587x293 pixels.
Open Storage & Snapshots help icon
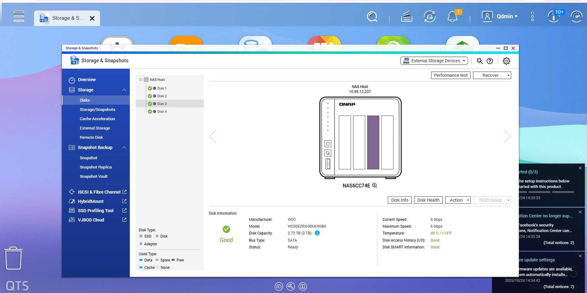(489, 61)
